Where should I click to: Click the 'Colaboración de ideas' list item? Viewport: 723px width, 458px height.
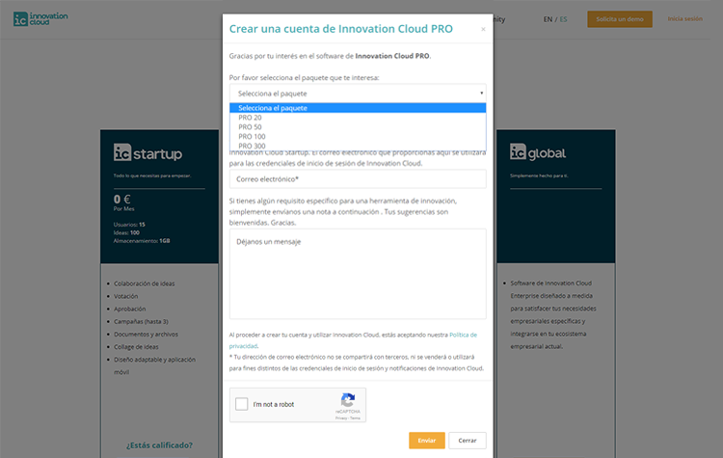click(x=145, y=283)
